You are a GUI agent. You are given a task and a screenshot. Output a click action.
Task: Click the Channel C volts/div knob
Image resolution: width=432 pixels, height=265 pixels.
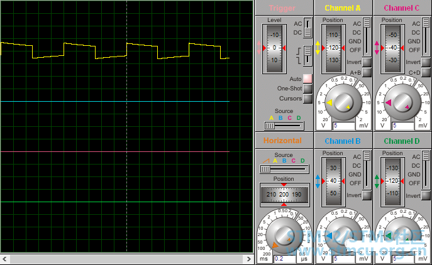click(402, 102)
